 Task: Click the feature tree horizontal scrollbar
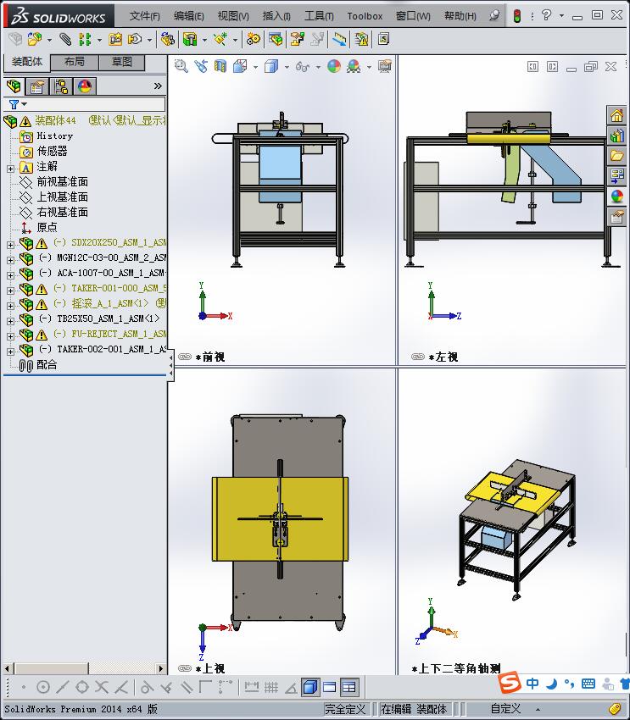tap(84, 668)
